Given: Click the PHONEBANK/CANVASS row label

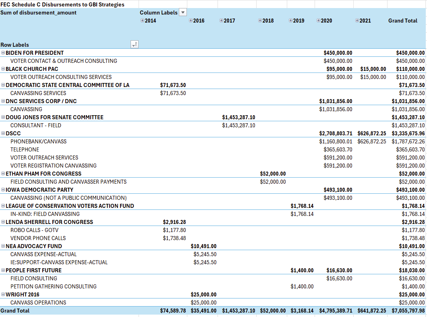Looking at the screenshot, I should pyautogui.click(x=38, y=142).
